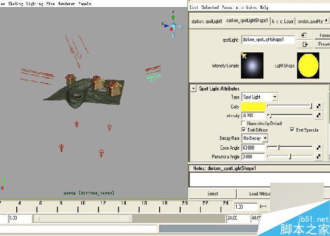This screenshot has width=330, height=236.
Task: Switch to the render layer manager tab
Action: point(310,21)
